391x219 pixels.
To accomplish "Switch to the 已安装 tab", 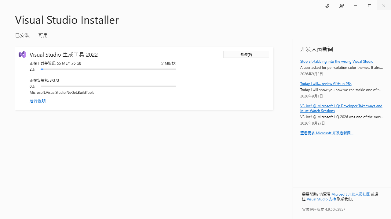I will [22, 35].
